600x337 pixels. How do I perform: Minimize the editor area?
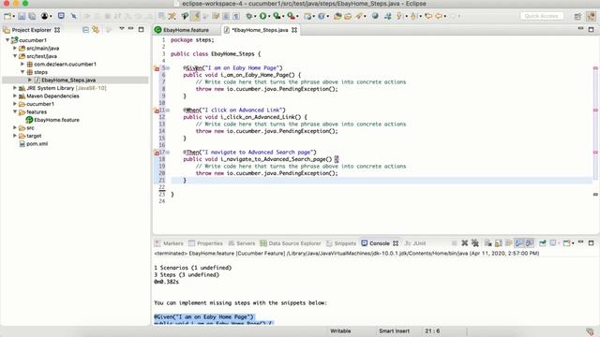tap(580, 29)
